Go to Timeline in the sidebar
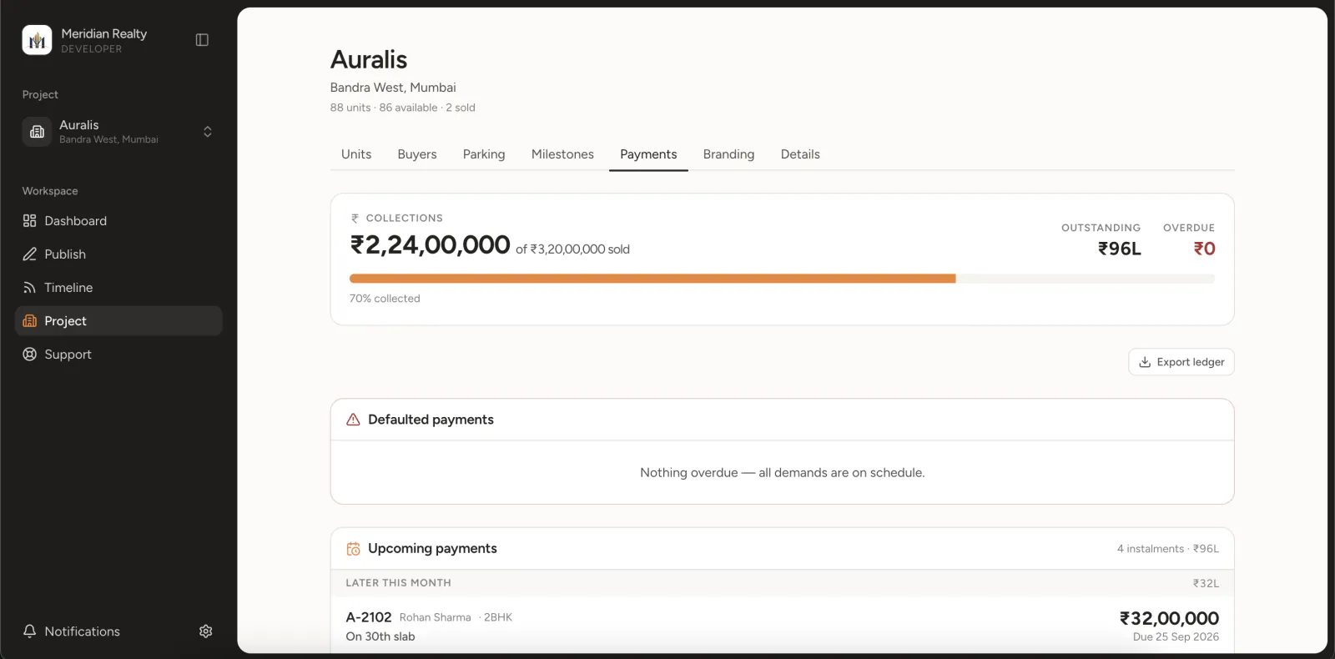The width and height of the screenshot is (1335, 659). 118,288
